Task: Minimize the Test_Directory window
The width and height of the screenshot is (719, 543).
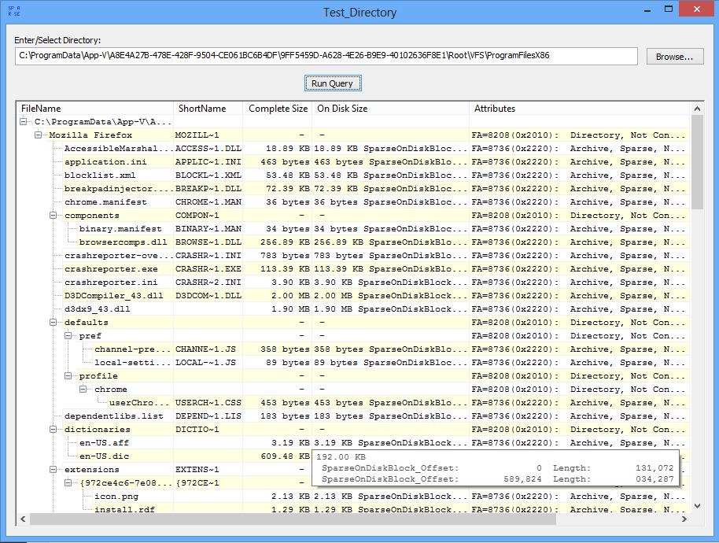Action: (x=647, y=9)
